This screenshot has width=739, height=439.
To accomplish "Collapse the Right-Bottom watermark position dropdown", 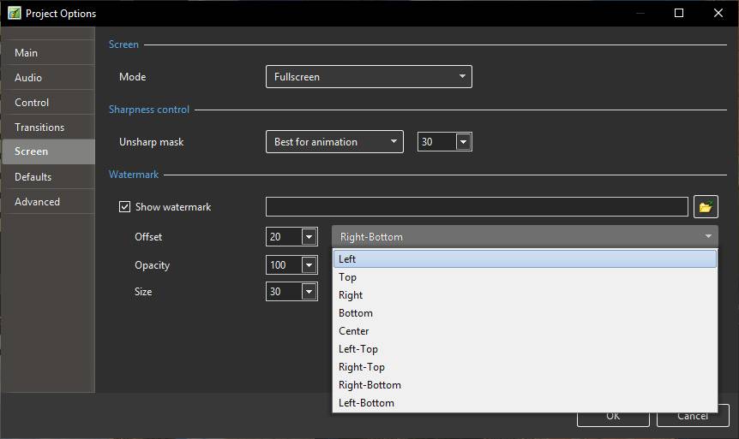I will coord(525,237).
